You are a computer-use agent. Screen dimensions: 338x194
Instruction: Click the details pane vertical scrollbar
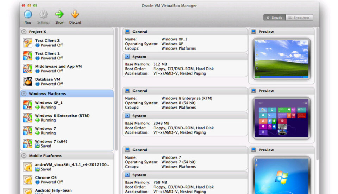coord(317,93)
